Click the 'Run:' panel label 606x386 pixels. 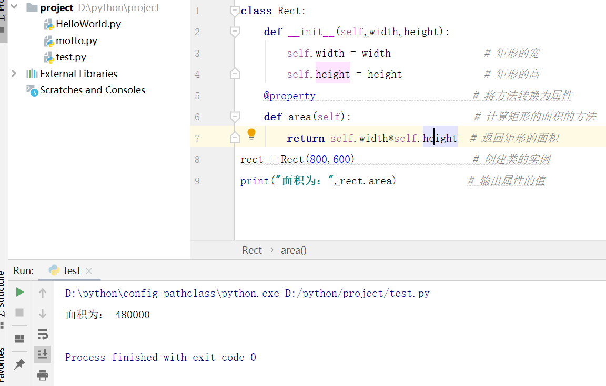click(x=23, y=270)
